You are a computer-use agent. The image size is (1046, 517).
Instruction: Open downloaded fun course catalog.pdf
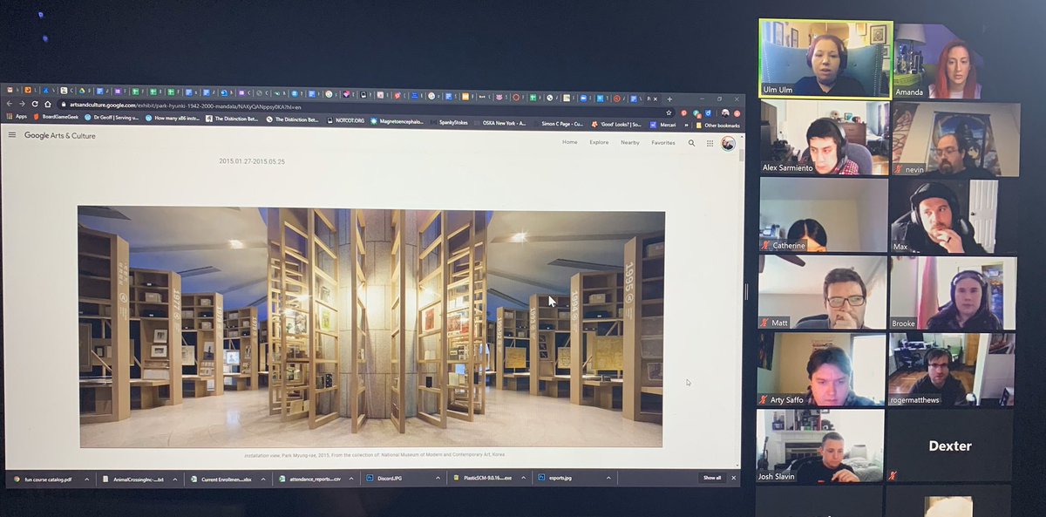click(42, 479)
